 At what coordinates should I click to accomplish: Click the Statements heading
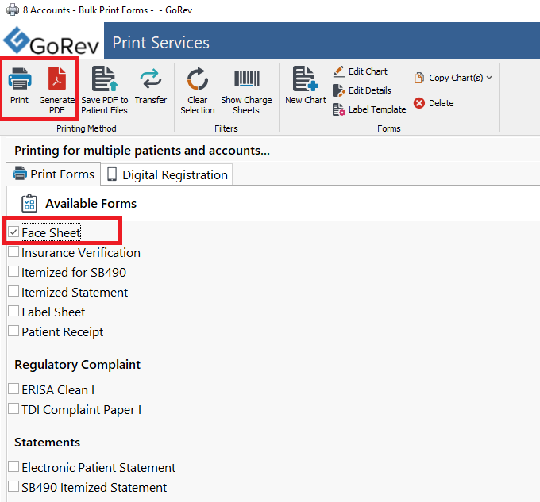point(47,443)
